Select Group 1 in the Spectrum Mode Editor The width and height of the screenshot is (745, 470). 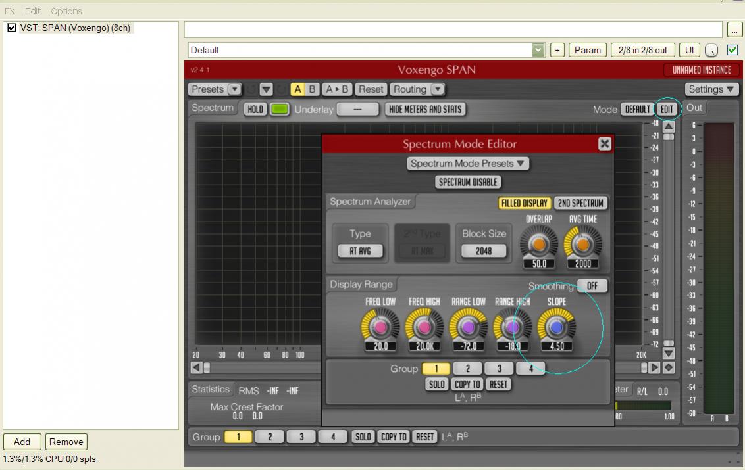tap(436, 368)
